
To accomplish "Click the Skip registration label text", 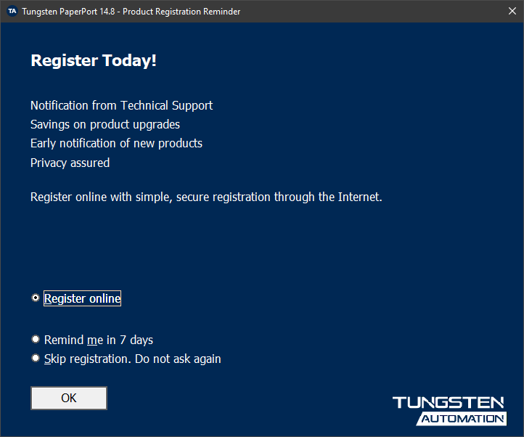I will pyautogui.click(x=132, y=359).
